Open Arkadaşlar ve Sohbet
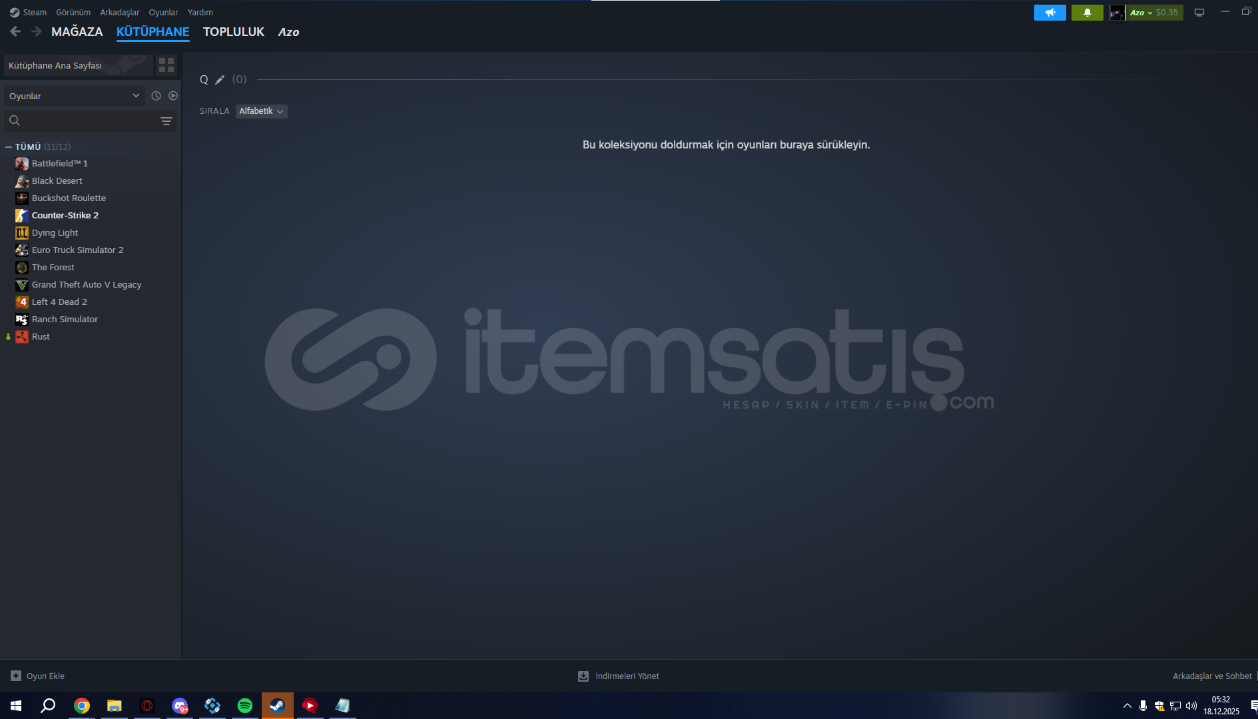This screenshot has width=1258, height=719. 1212,676
